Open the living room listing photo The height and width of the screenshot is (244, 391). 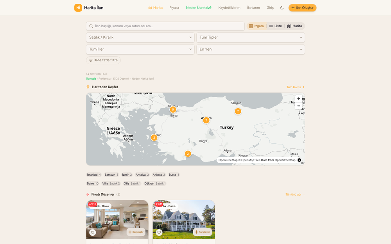click(117, 219)
